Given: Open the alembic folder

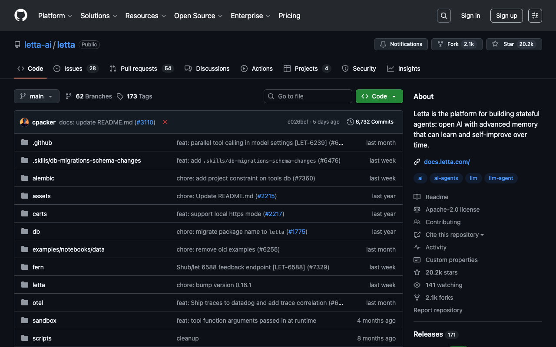Looking at the screenshot, I should [x=43, y=178].
